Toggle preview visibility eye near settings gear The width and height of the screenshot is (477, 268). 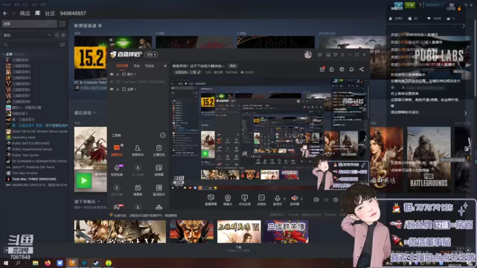pos(326,200)
